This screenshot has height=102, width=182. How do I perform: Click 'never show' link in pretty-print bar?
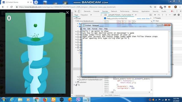pyautogui.click(x=145, y=18)
